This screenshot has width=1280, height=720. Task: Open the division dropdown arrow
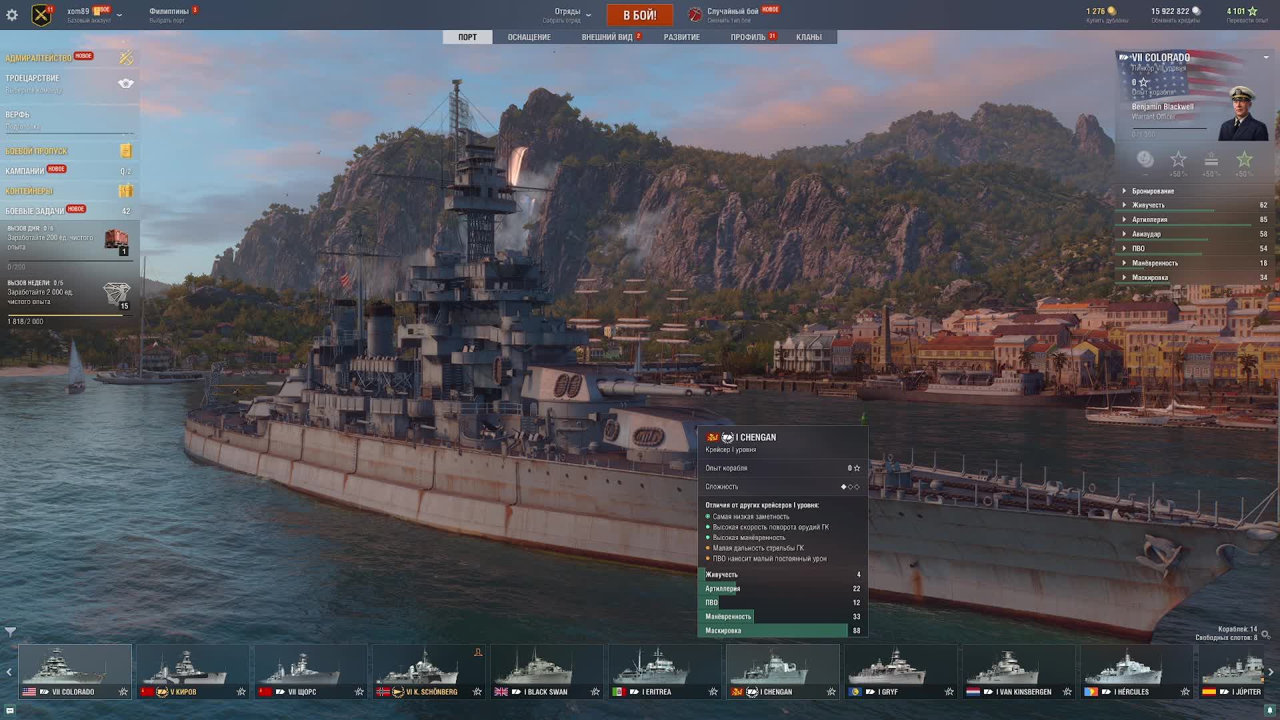click(x=588, y=15)
